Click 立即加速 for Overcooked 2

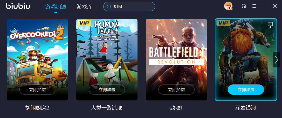point(37,90)
